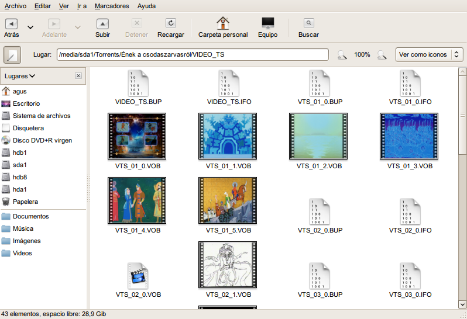Click the Lugar path input field

193,54
